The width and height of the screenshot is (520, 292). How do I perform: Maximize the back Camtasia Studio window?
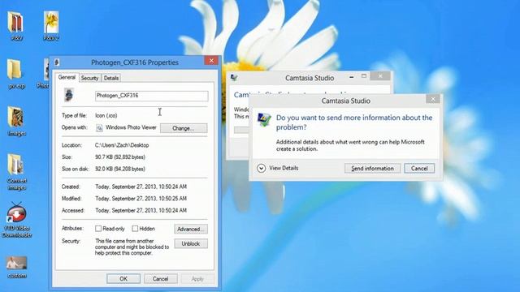pos(364,76)
